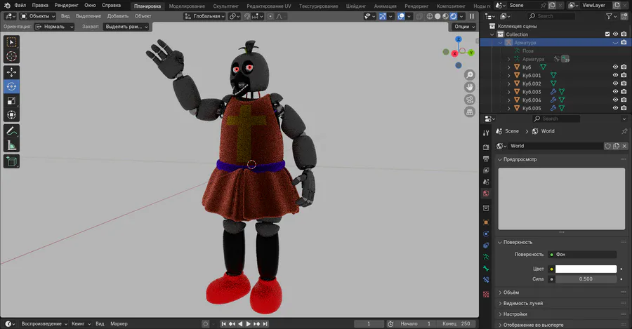Click the viewport pan hand button
Screen dimensions: 632x329
(x=470, y=87)
